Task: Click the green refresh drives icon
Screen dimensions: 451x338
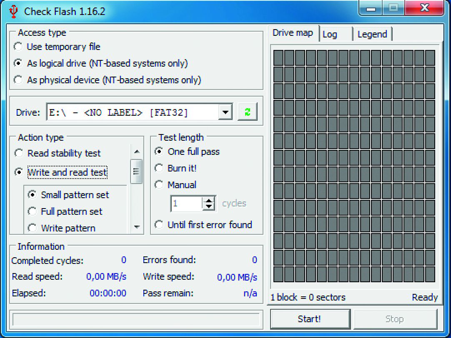Action: coord(248,112)
